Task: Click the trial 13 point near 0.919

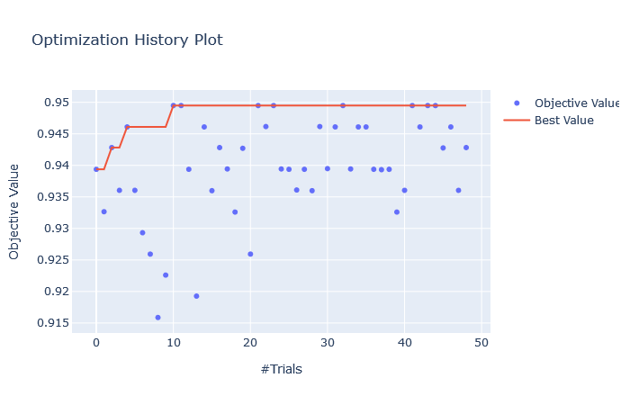Action: 196,296
